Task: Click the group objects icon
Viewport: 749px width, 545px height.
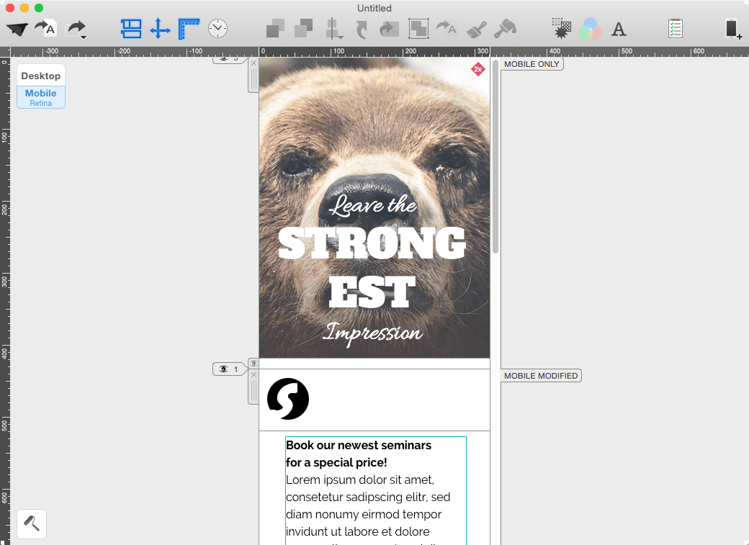Action: point(418,29)
